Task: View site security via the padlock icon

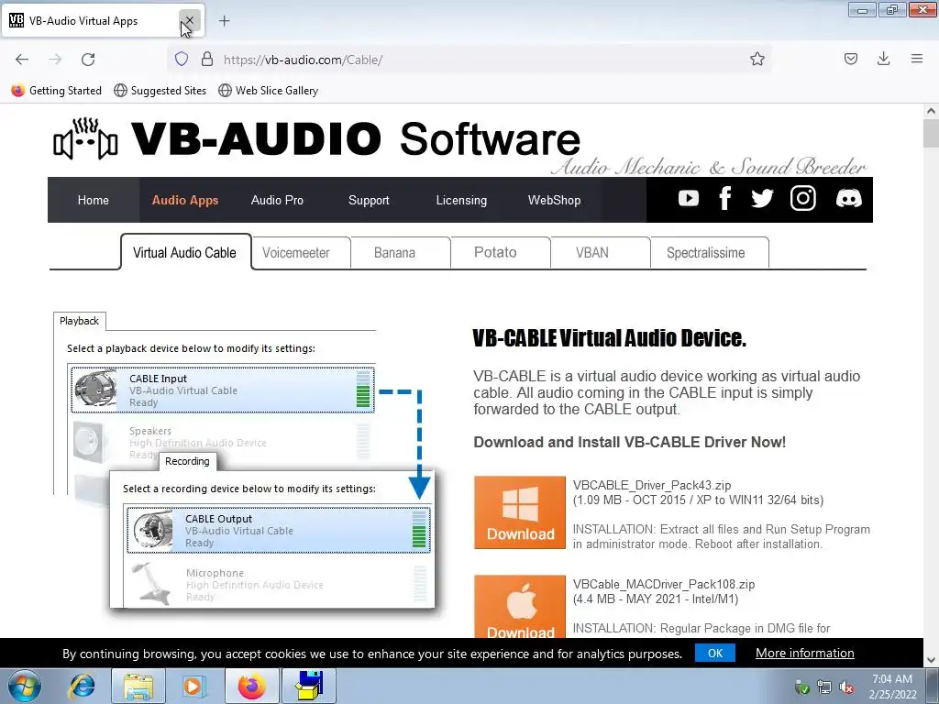Action: point(207,59)
